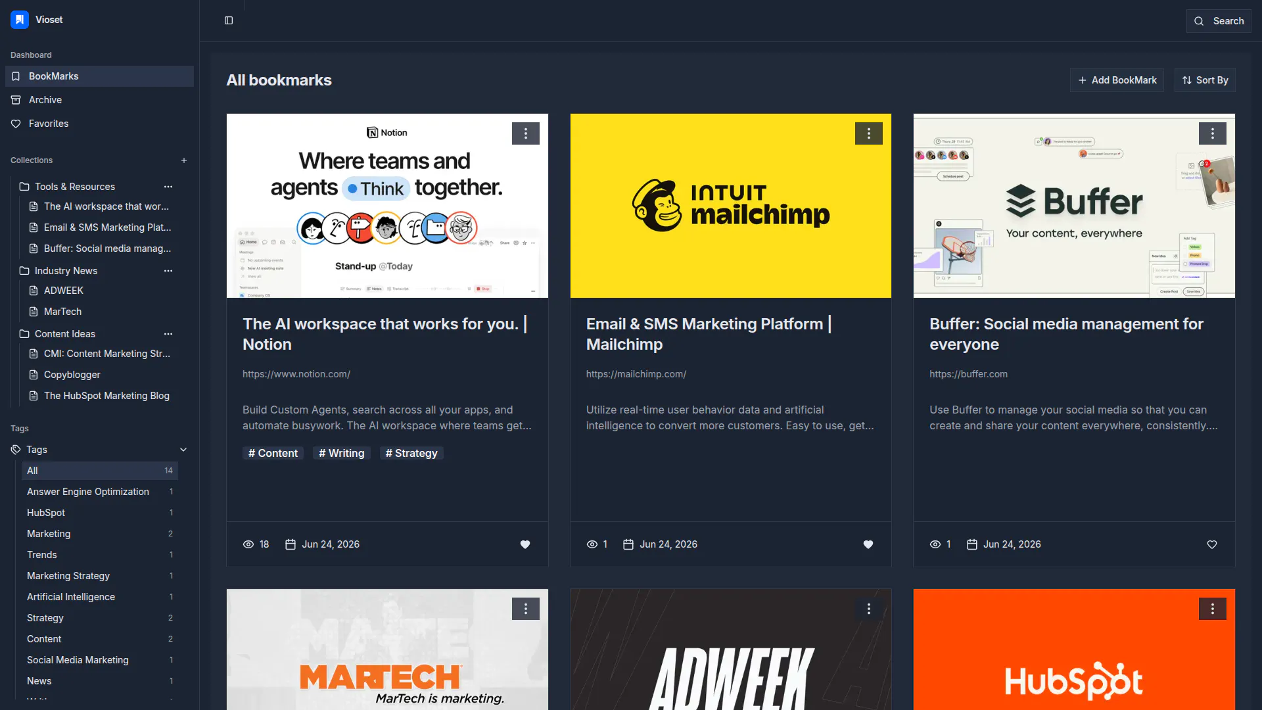
Task: Visit https://mailchimp.com/ link
Action: pos(636,374)
